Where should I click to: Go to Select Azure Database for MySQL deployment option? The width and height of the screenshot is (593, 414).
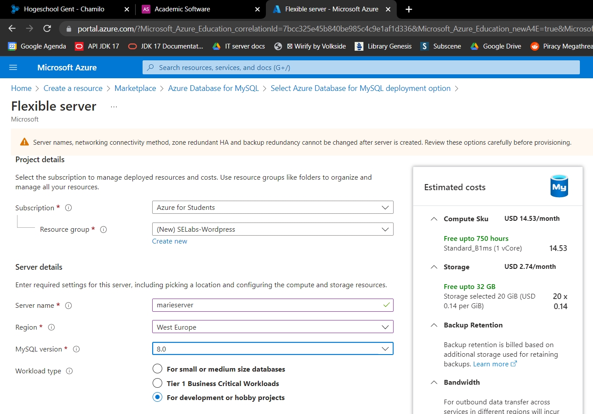360,88
